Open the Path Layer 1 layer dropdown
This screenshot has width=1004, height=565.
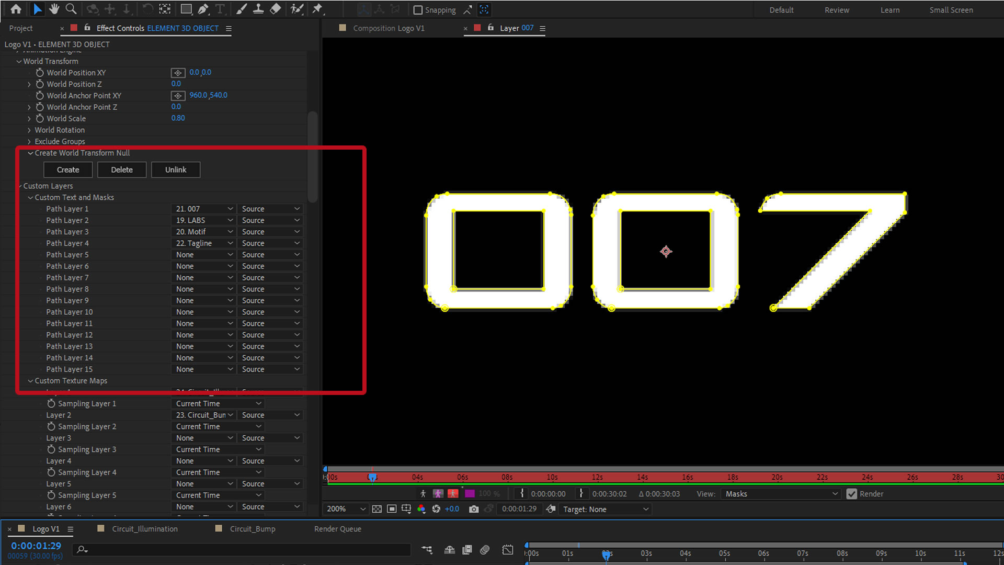(x=203, y=208)
